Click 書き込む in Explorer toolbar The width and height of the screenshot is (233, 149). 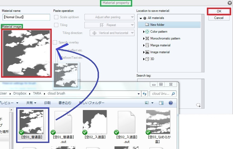tap(65, 103)
